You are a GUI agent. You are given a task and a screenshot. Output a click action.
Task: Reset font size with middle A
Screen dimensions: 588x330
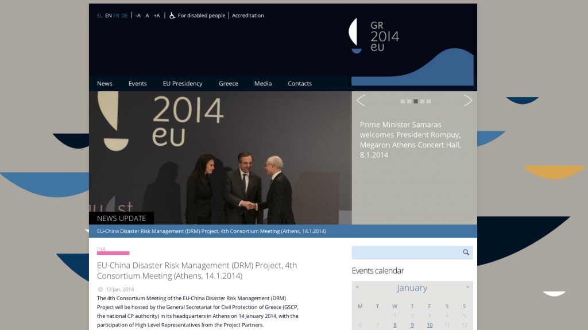tap(147, 15)
